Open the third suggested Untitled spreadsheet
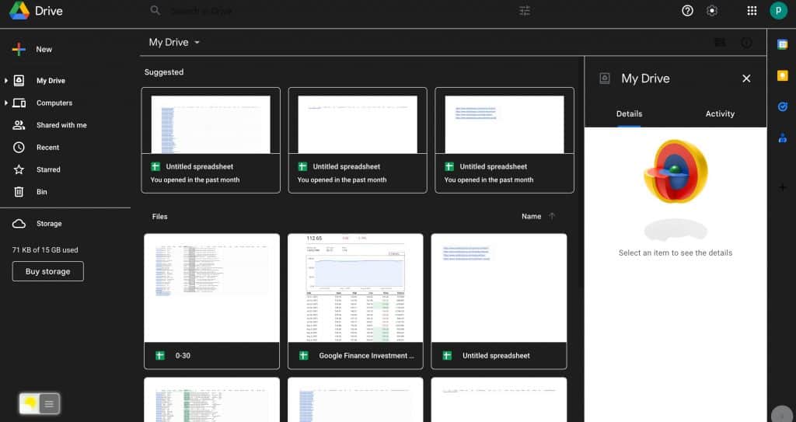796x422 pixels. tap(504, 140)
